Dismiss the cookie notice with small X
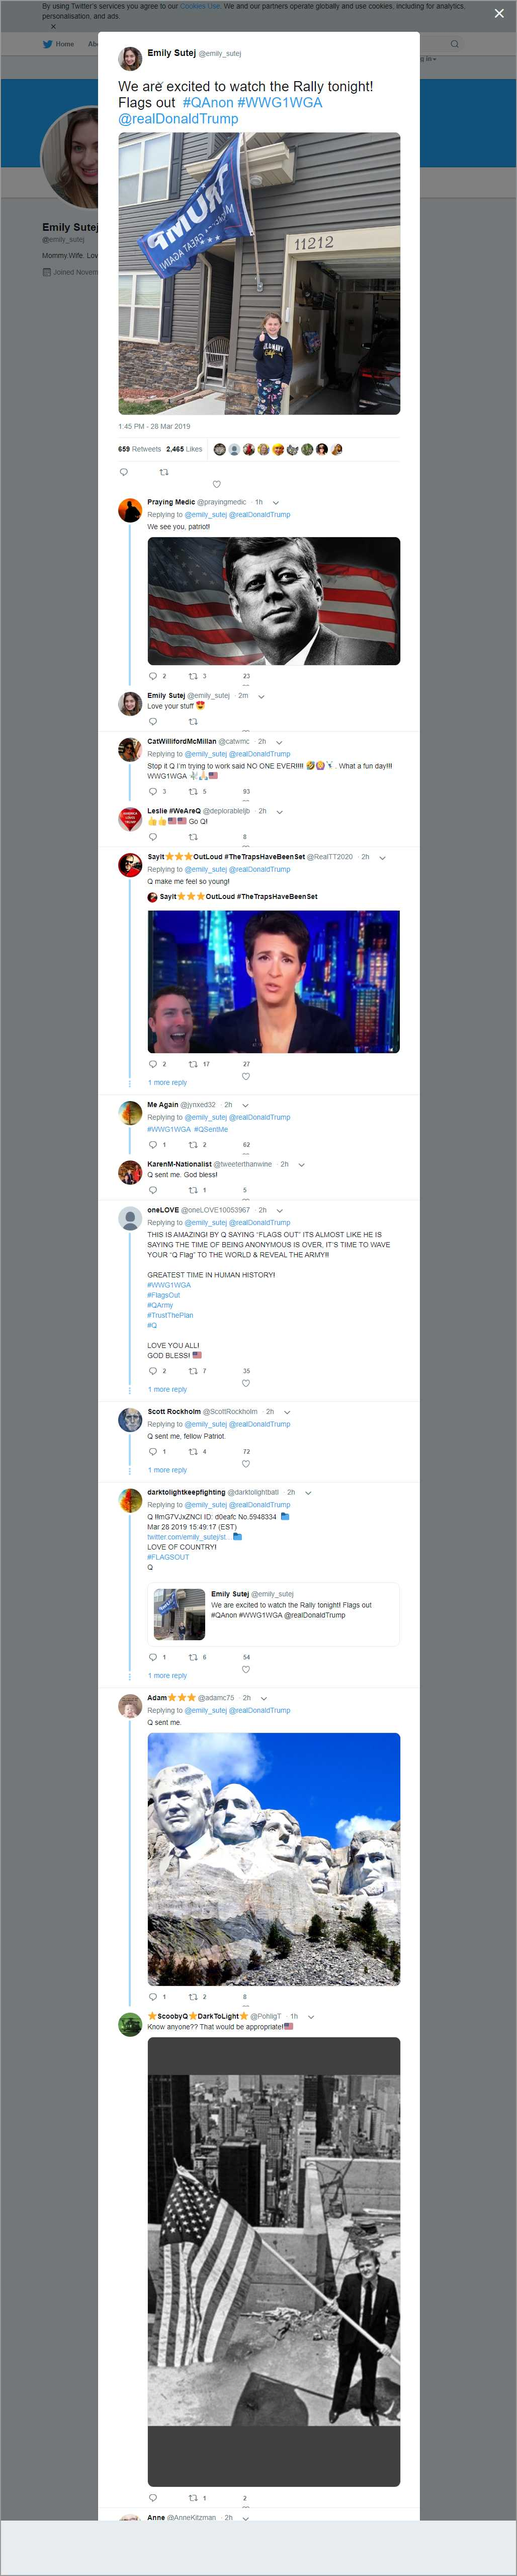Screen dimensions: 517x2576 (x=53, y=27)
